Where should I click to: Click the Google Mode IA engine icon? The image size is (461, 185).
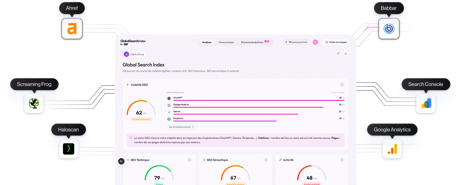(x=169, y=105)
